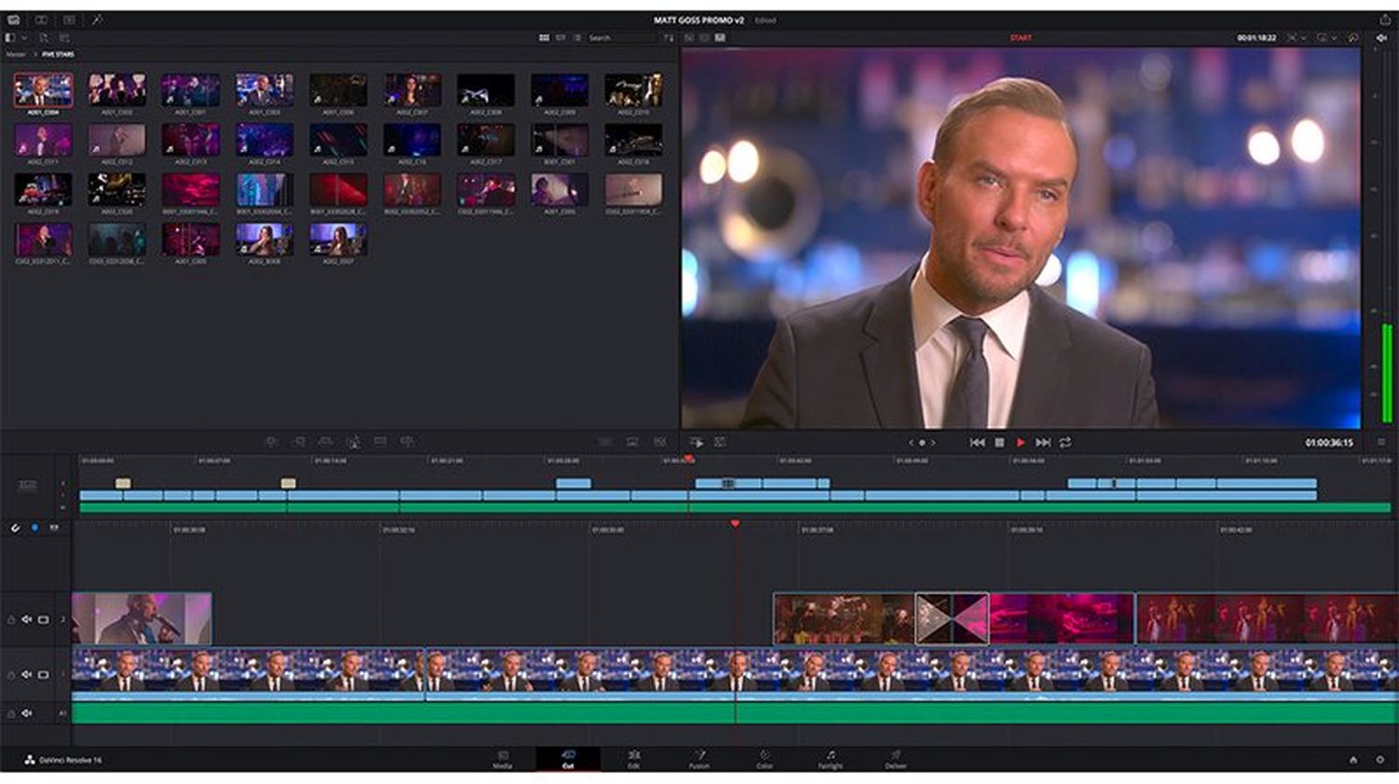Stop playback with the Stop button
The width and height of the screenshot is (1399, 784).
click(999, 443)
